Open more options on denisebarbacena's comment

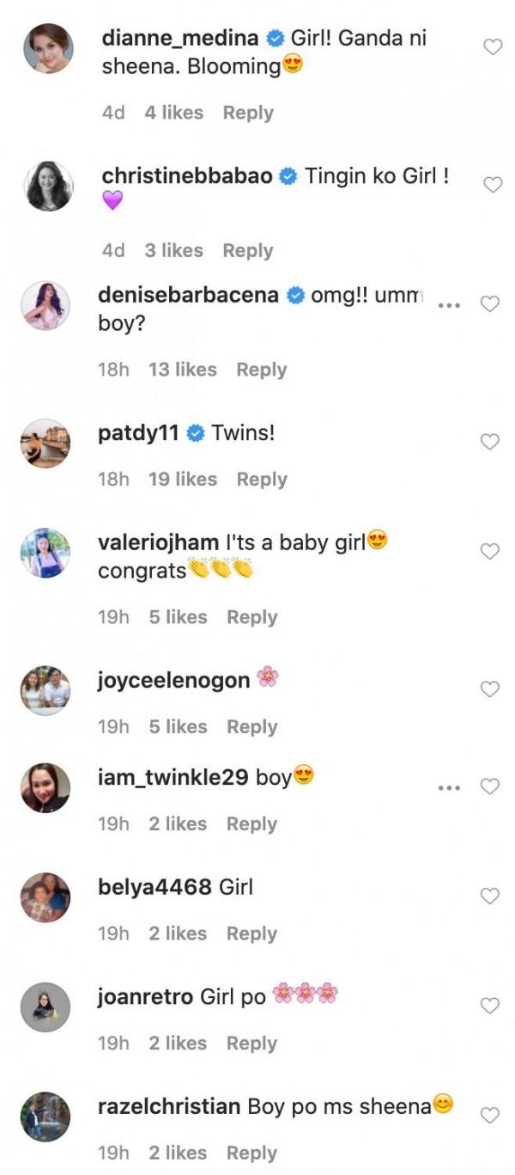pyautogui.click(x=449, y=305)
